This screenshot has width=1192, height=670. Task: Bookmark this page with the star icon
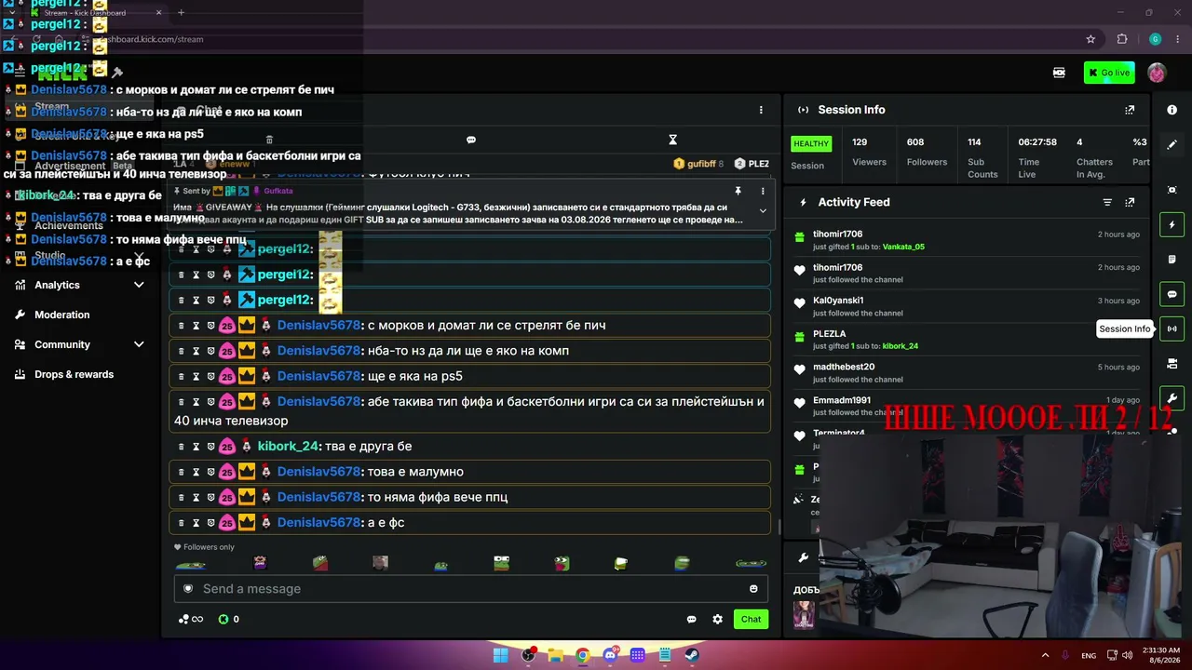click(1090, 39)
